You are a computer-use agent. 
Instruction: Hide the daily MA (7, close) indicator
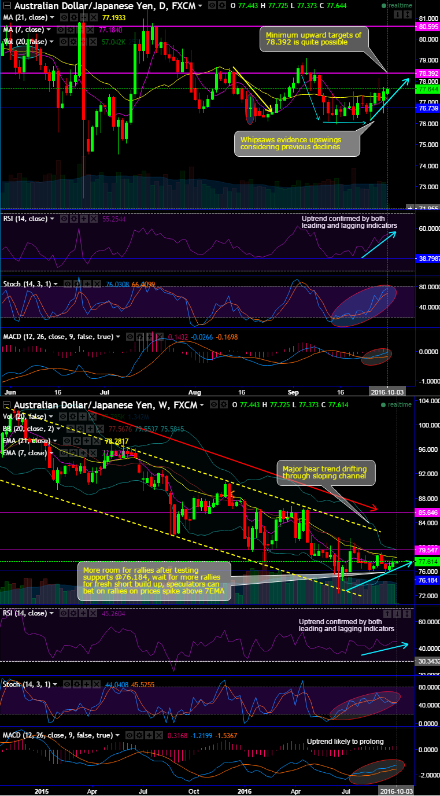pyautogui.click(x=61, y=30)
